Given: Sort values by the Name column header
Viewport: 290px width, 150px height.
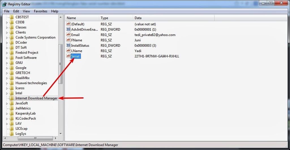Looking at the screenshot, I should [82, 18].
